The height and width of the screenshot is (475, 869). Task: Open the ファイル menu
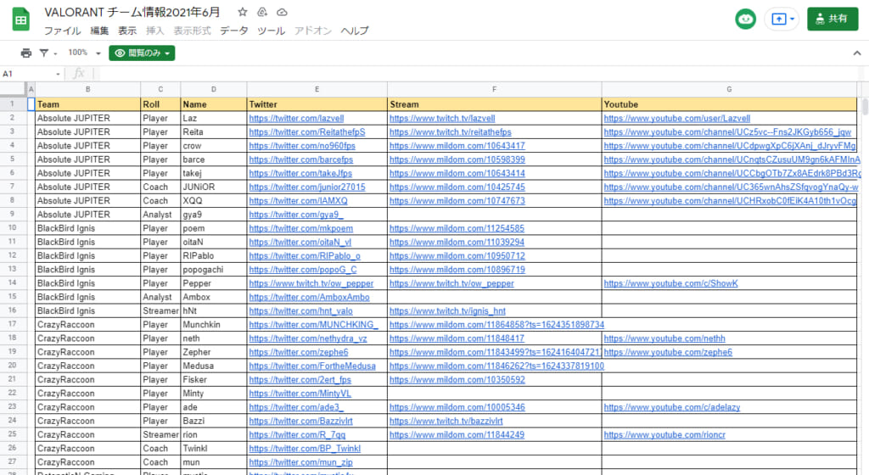pyautogui.click(x=62, y=31)
